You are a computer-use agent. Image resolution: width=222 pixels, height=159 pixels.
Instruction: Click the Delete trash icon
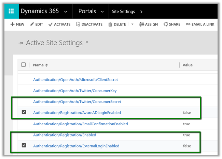coord(110,25)
